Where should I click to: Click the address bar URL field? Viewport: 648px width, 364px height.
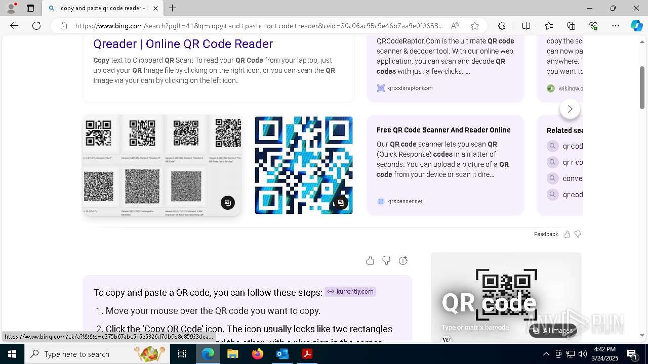click(x=259, y=26)
